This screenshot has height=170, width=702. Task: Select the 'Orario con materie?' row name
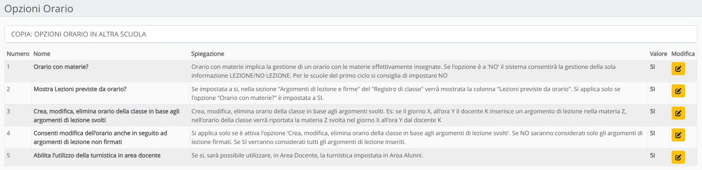(61, 67)
